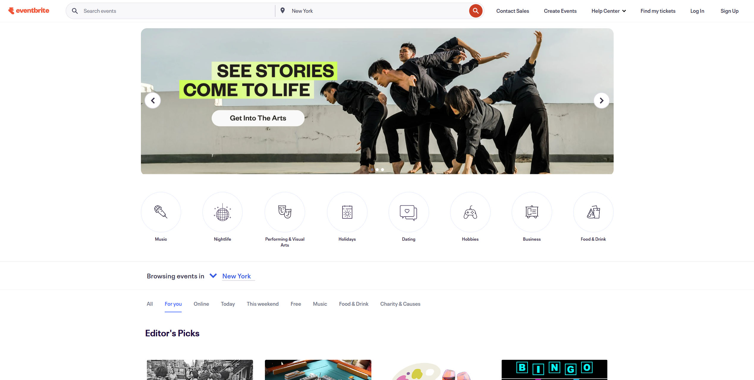This screenshot has width=754, height=380.
Task: Switch to the For you tab
Action: (173, 304)
